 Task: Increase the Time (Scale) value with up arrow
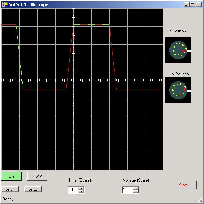(x=81, y=189)
